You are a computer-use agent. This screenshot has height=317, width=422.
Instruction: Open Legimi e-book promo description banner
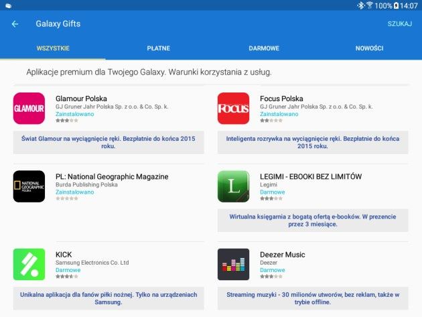pos(313,220)
